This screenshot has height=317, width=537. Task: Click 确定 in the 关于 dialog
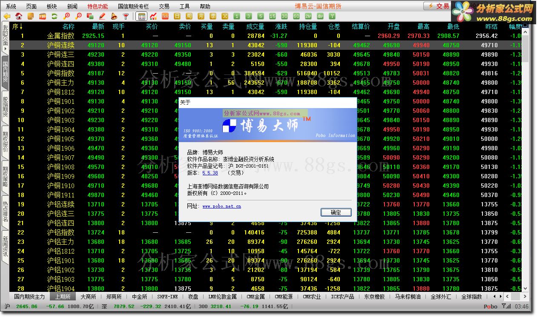[x=336, y=212]
